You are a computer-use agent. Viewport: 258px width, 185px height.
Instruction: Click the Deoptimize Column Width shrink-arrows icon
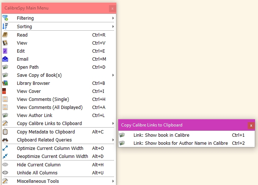click(5, 156)
